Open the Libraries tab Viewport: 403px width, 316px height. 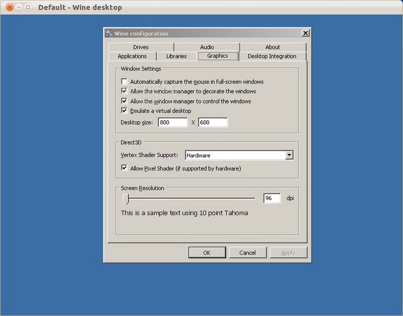[x=176, y=56]
